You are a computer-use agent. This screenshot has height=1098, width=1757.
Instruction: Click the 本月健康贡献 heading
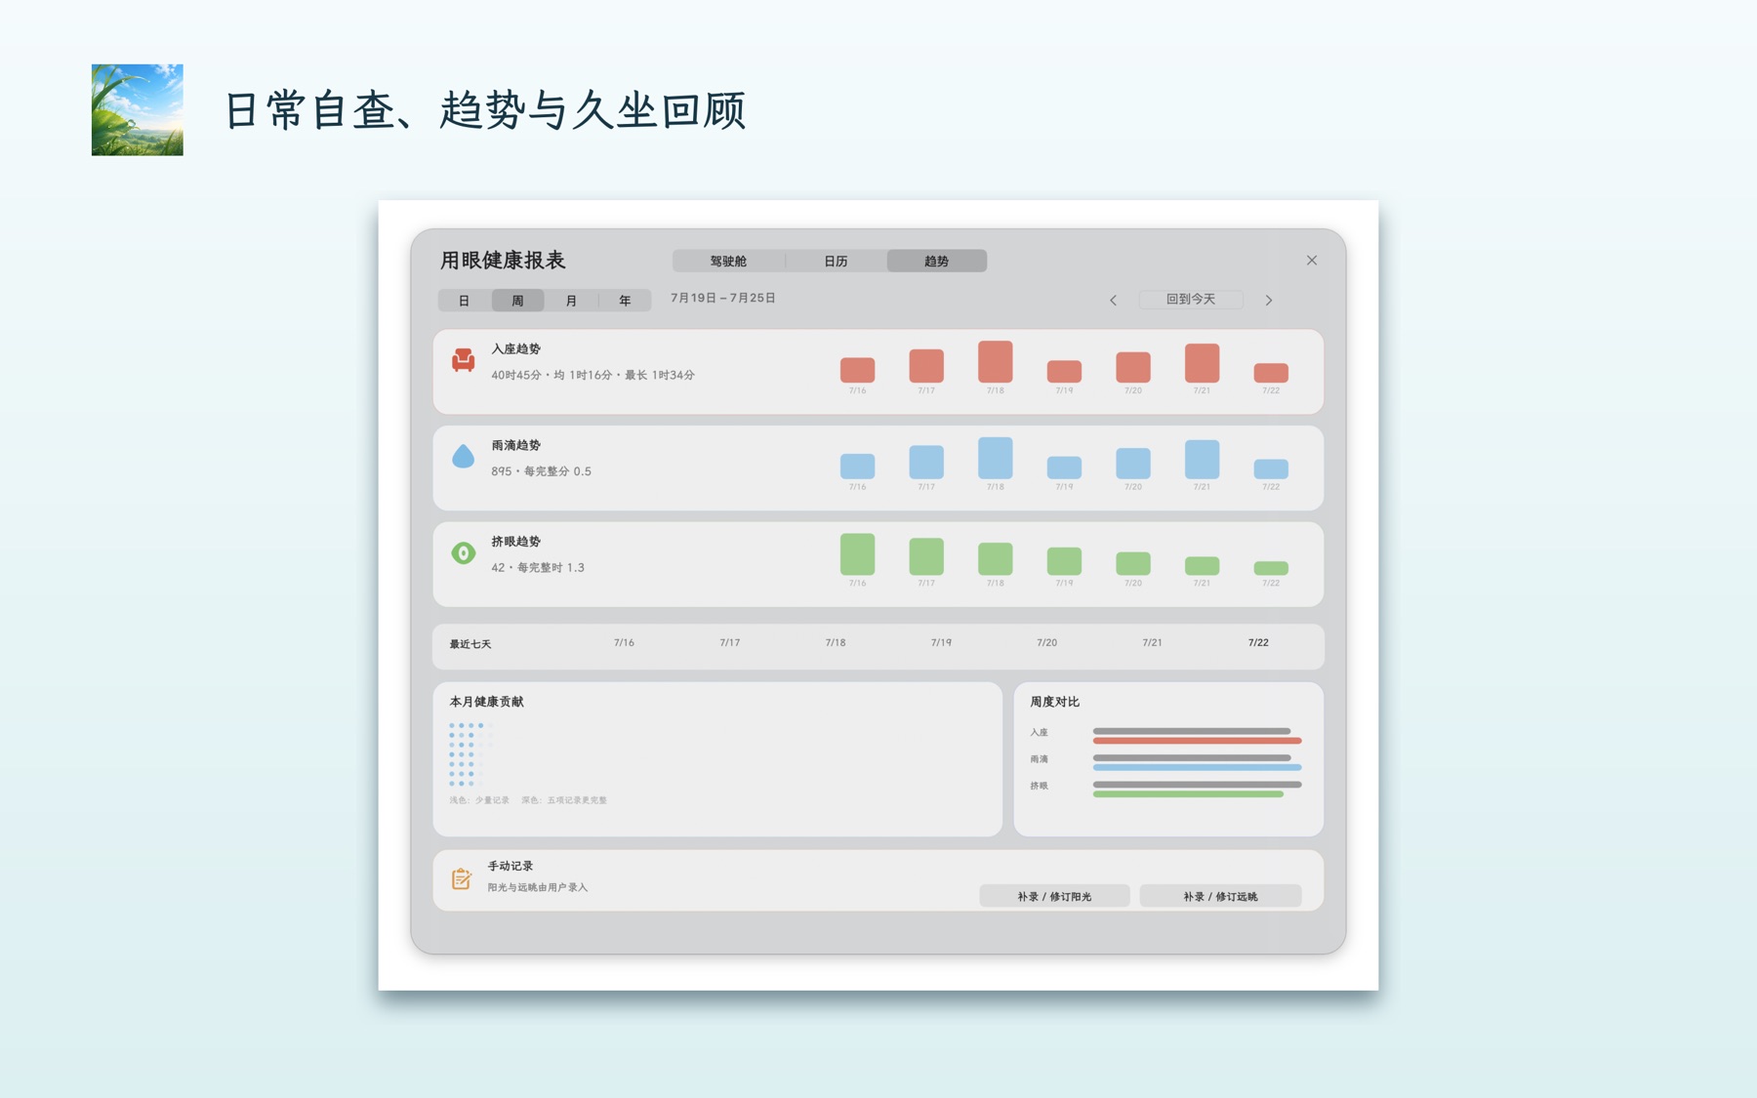coord(486,702)
